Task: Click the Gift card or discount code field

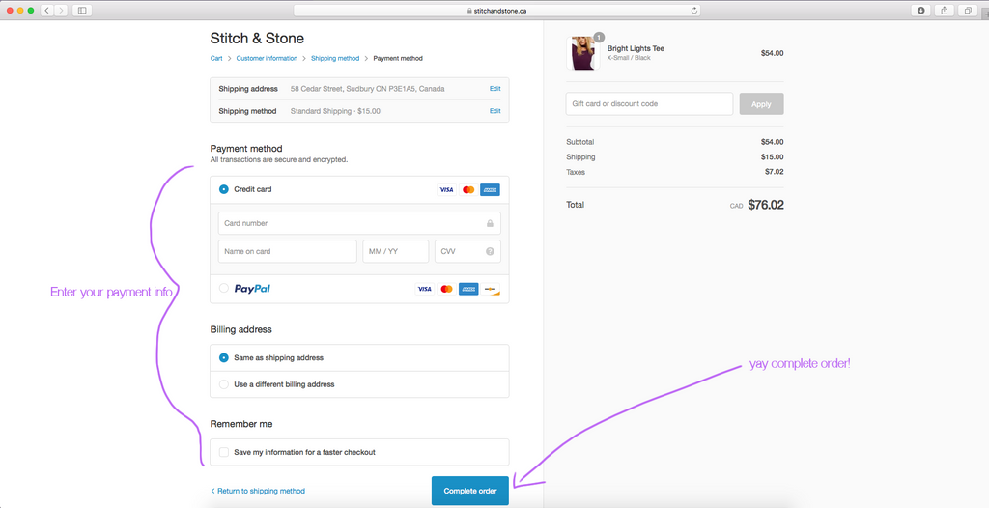Action: 649,104
